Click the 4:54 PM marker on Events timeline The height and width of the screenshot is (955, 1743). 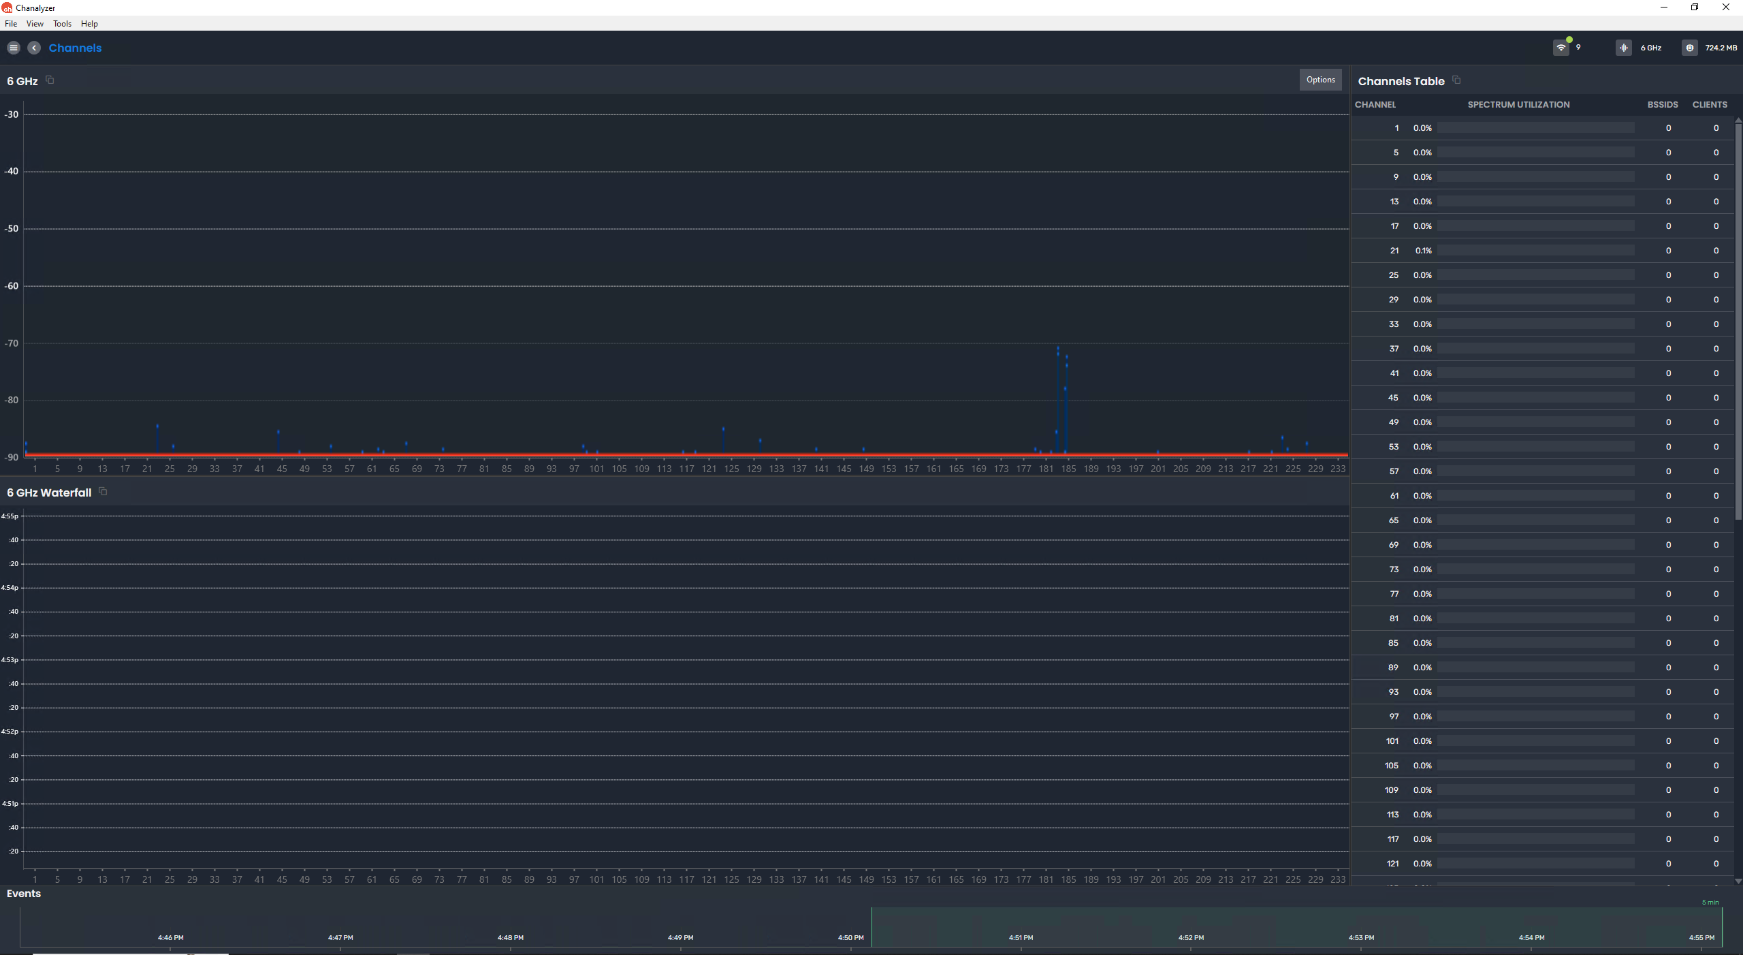[1531, 937]
